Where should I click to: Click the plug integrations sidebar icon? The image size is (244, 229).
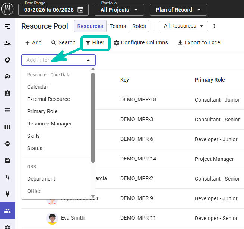[7, 194]
